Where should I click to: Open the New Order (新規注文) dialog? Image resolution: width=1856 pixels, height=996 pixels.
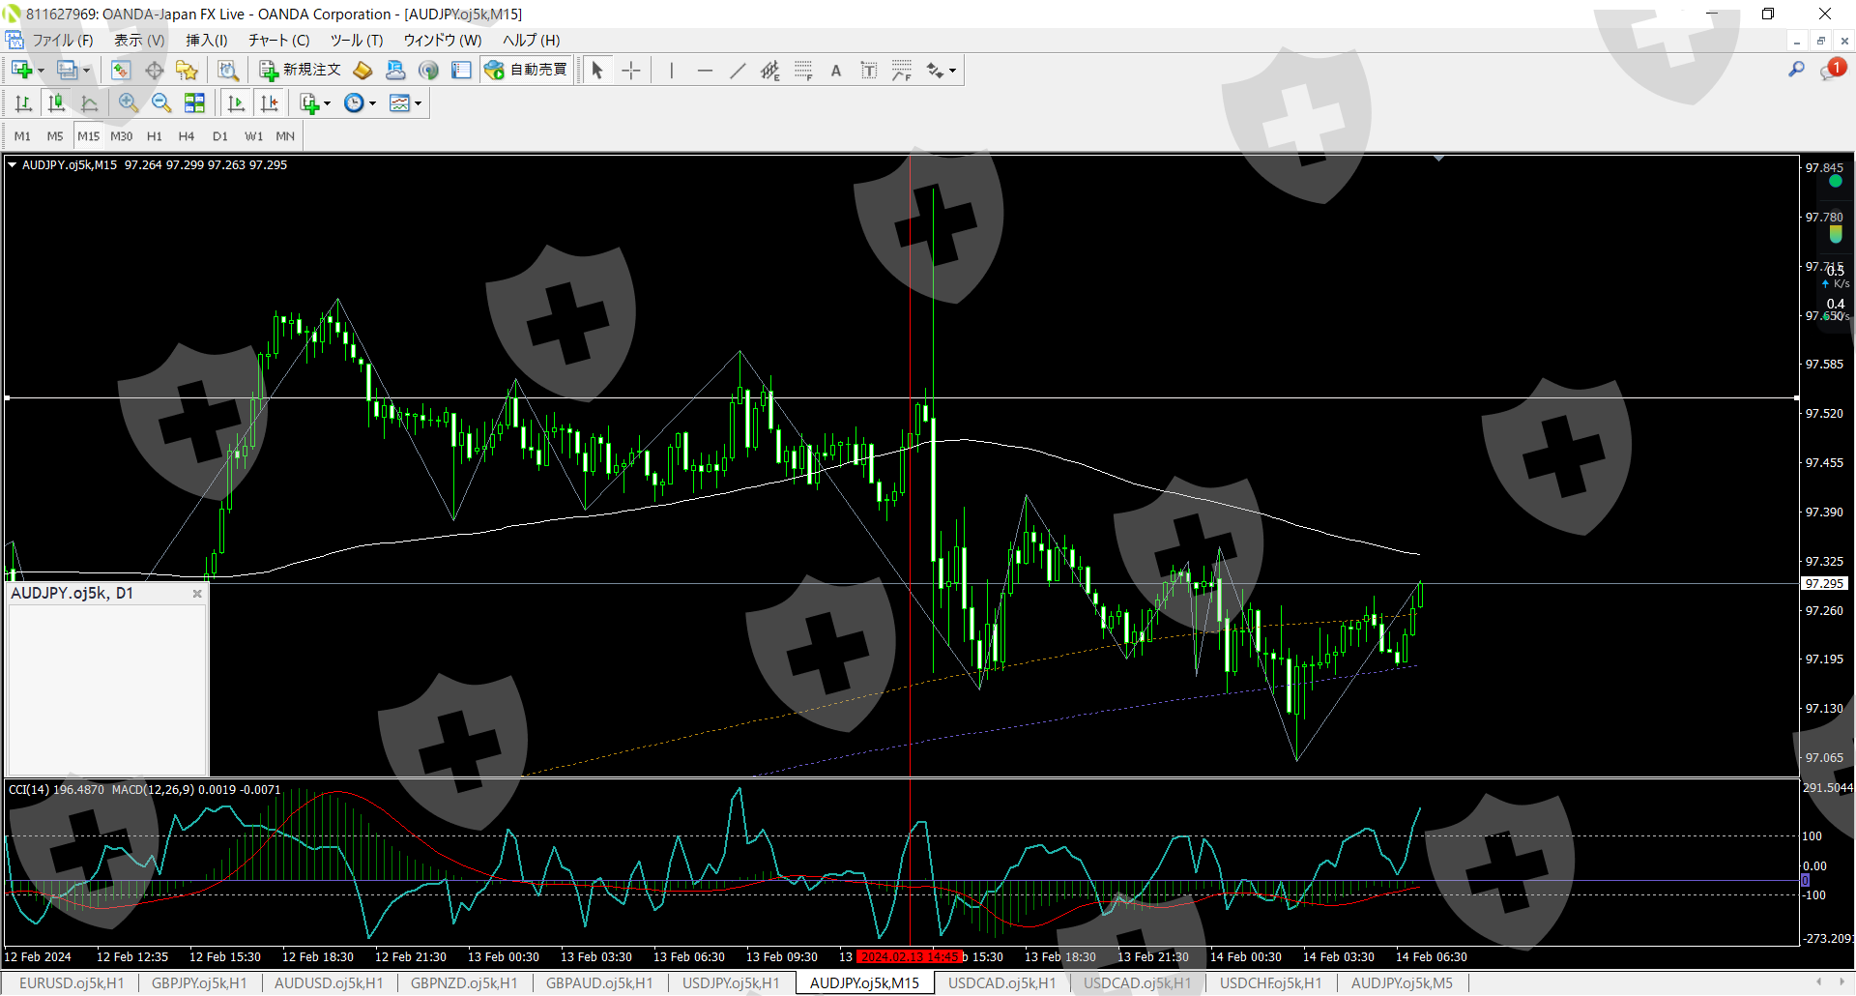pyautogui.click(x=301, y=70)
